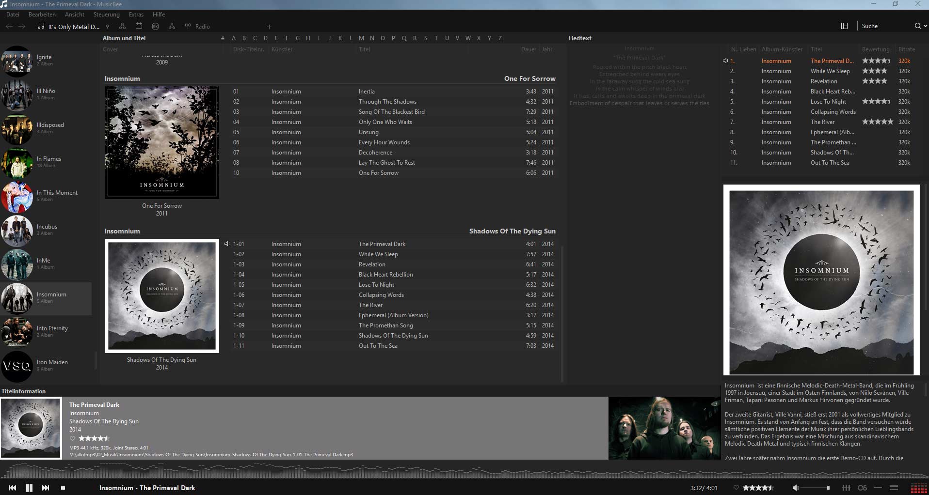Click the heart in track information panel
The image size is (929, 495).
click(x=73, y=438)
